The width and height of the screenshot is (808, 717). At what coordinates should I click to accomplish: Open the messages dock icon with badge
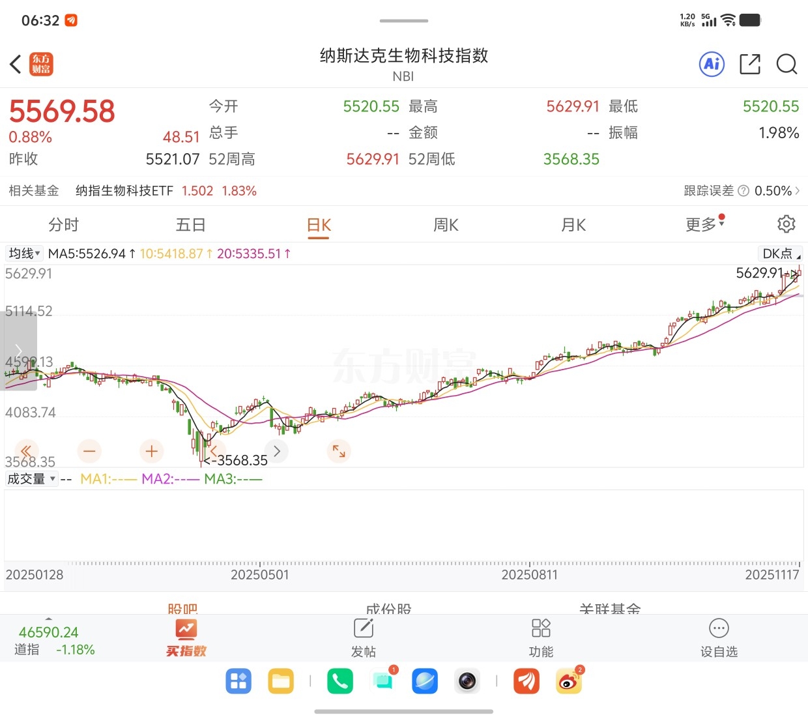[383, 681]
